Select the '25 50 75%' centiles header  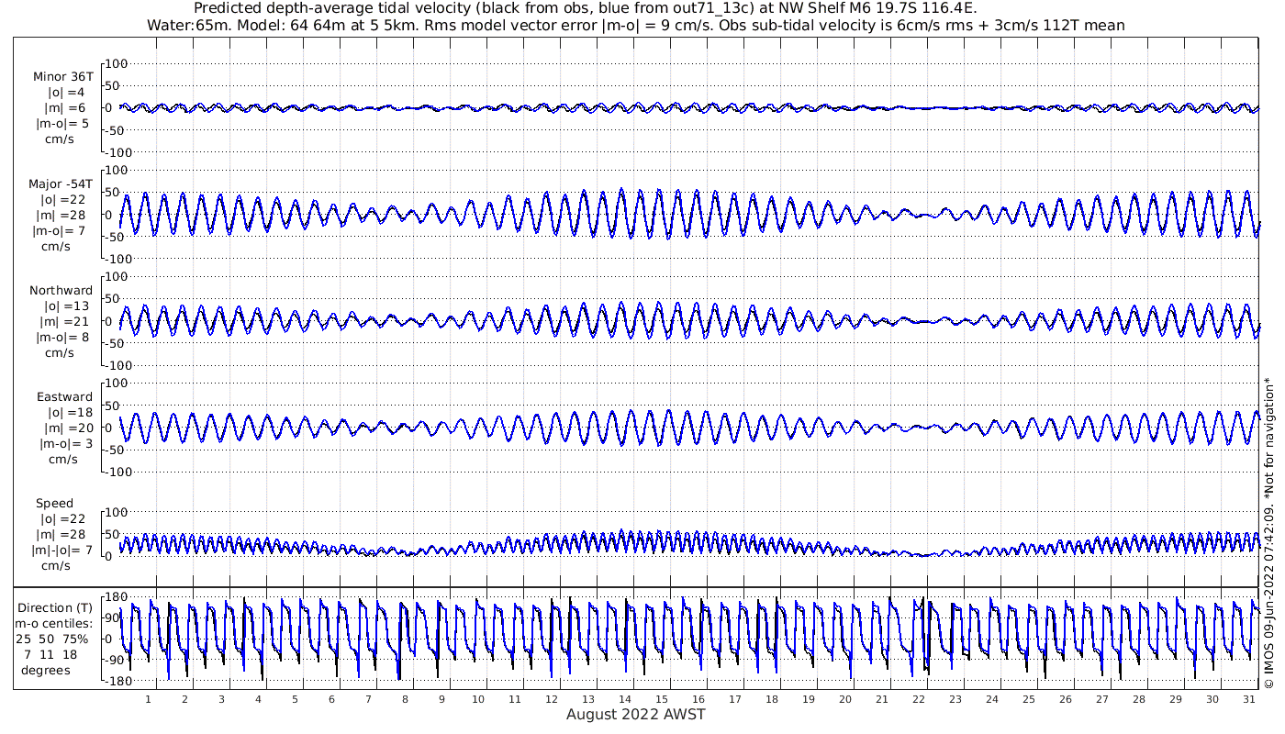coord(52,639)
